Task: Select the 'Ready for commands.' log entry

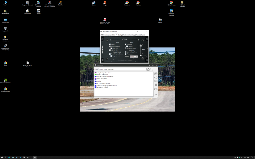Action: pos(101,78)
